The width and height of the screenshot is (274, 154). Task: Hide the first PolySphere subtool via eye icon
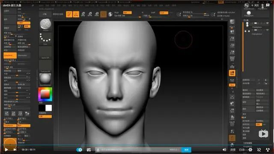click(267, 23)
